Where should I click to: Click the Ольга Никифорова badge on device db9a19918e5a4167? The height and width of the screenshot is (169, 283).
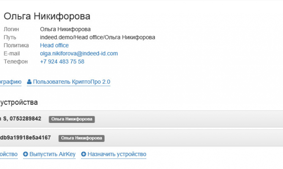tap(82, 138)
